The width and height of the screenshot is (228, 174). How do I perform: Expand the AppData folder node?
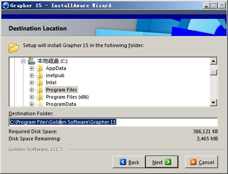(32, 68)
